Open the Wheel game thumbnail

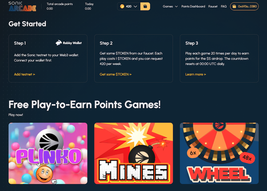pyautogui.click(x=219, y=153)
